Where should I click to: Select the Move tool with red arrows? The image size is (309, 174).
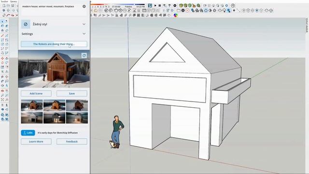click(x=2, y=58)
